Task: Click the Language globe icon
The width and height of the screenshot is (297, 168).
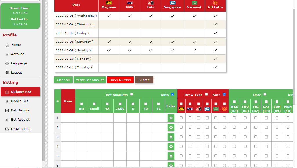Action: 7,64
